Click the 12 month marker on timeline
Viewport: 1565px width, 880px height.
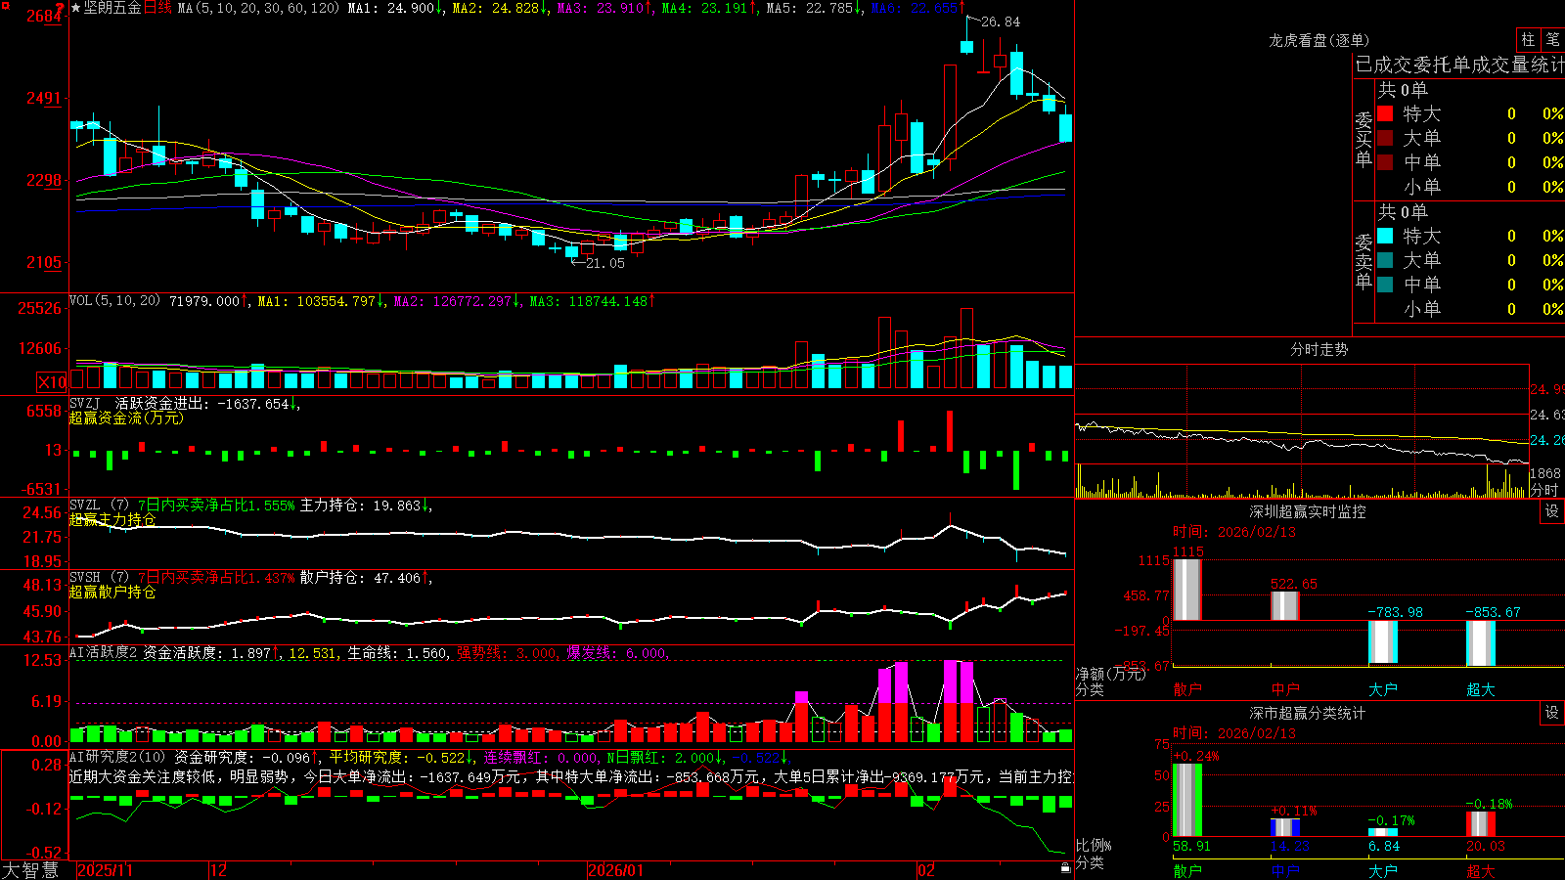pyautogui.click(x=219, y=870)
